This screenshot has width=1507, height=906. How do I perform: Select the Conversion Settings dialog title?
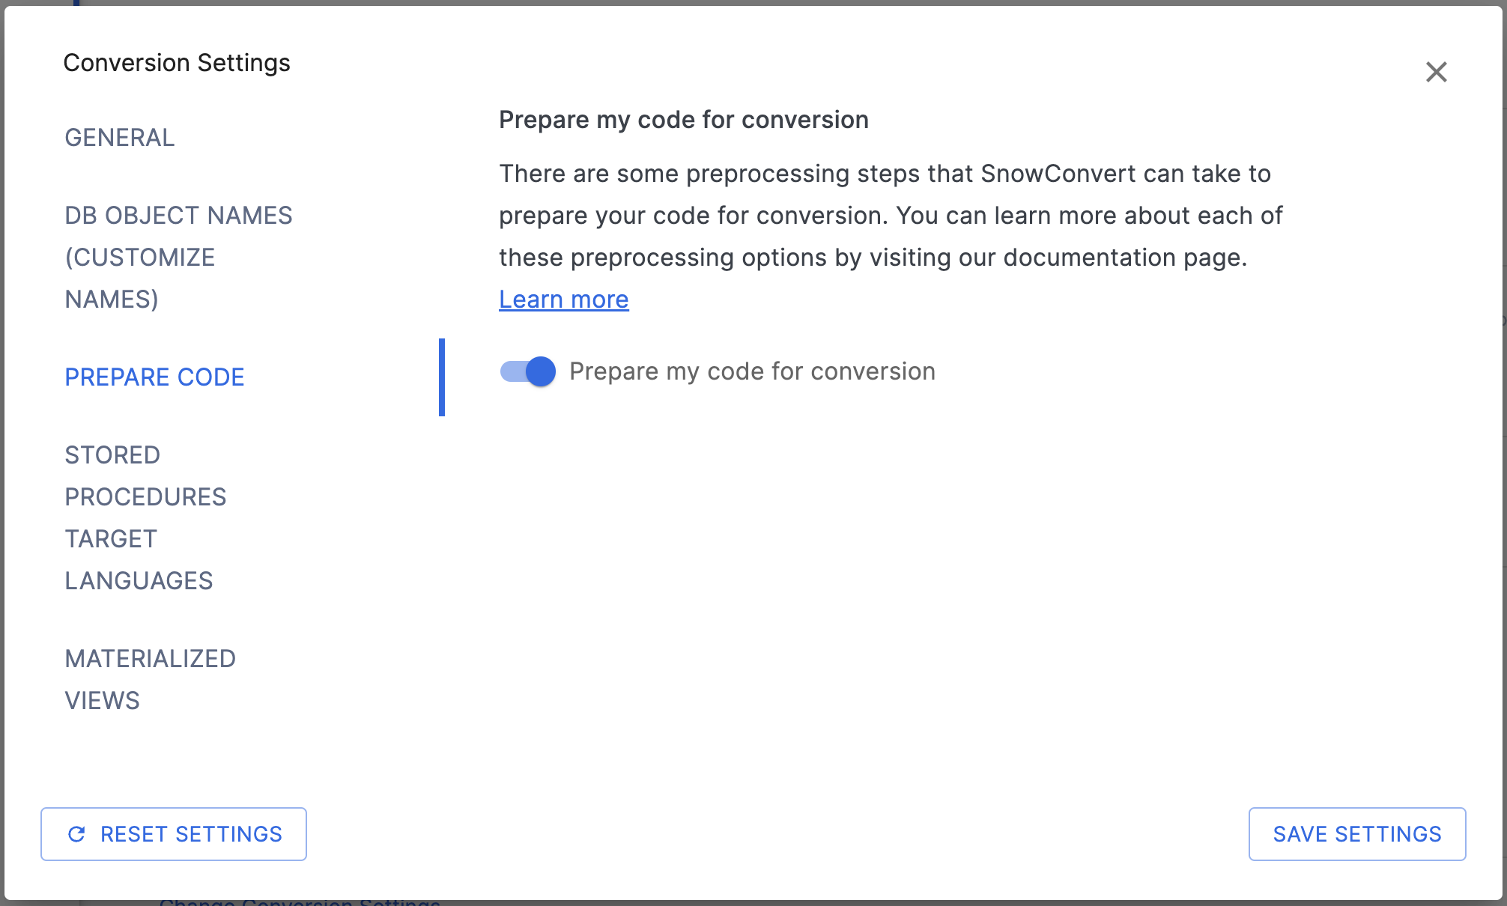click(177, 62)
